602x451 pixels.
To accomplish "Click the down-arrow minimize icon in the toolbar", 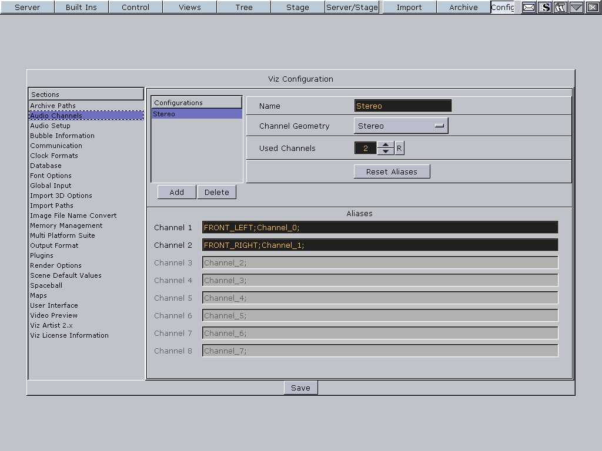I will pyautogui.click(x=576, y=7).
